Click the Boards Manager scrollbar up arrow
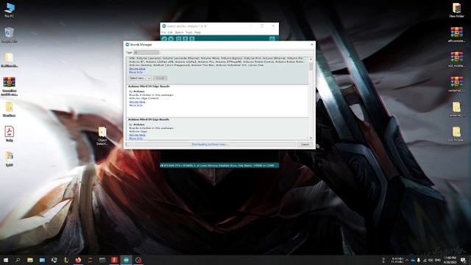Screen dimensions: 471x265 click(311, 59)
